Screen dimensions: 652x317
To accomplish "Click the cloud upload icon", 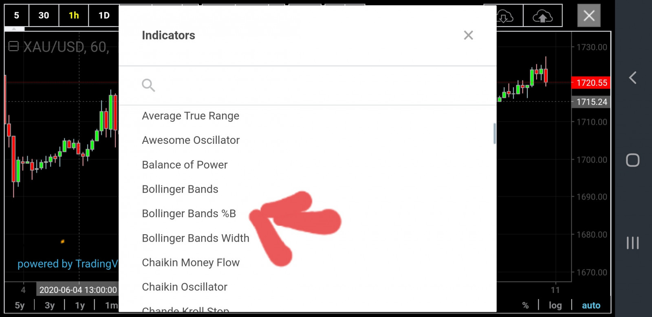I will point(542,16).
